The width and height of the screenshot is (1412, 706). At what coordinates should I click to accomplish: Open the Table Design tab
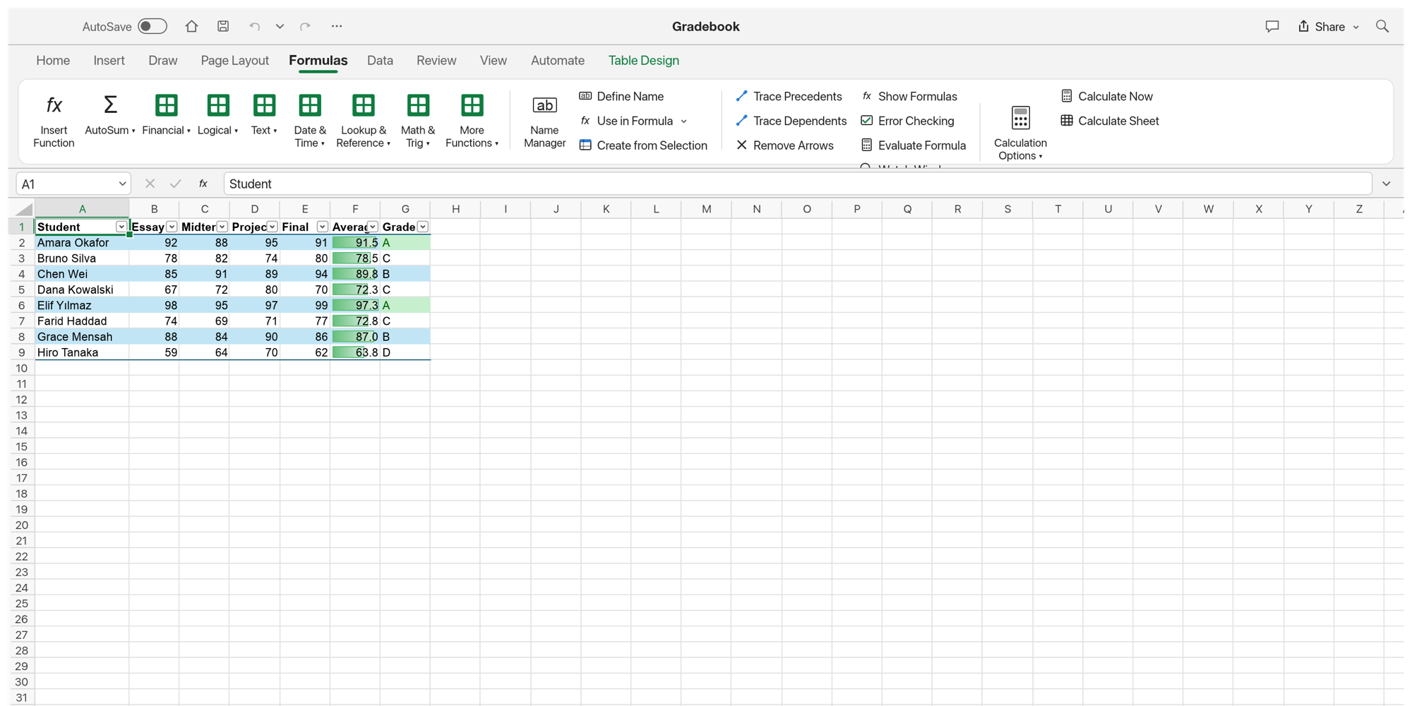tap(644, 61)
